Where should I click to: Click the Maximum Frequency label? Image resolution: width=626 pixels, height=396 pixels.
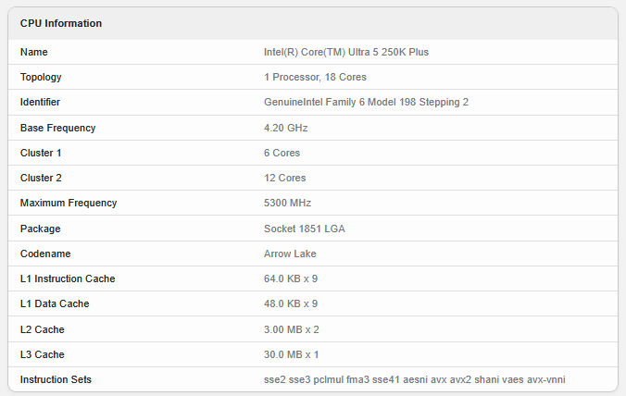pyautogui.click(x=69, y=203)
